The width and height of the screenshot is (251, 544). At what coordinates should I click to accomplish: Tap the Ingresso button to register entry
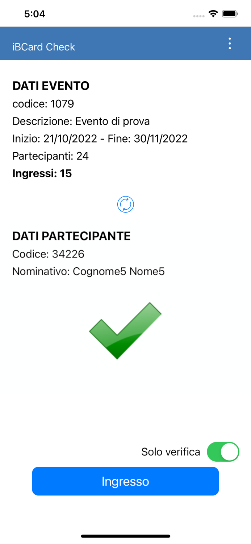(126, 481)
